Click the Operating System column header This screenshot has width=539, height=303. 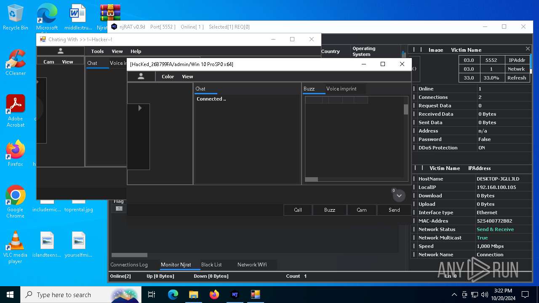(364, 51)
